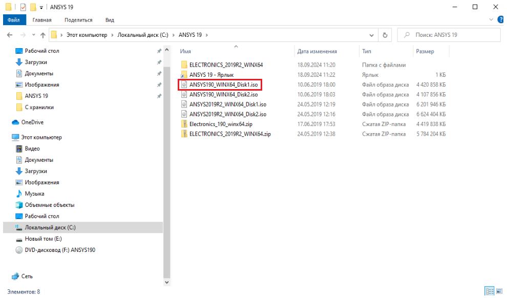Open the Help question mark icon
The width and height of the screenshot is (507, 298).
click(x=501, y=20)
